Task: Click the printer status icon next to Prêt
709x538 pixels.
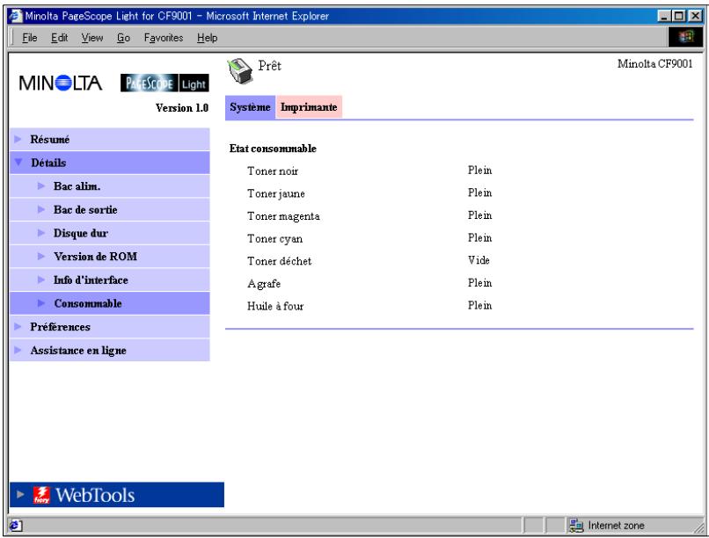Action: pos(239,71)
